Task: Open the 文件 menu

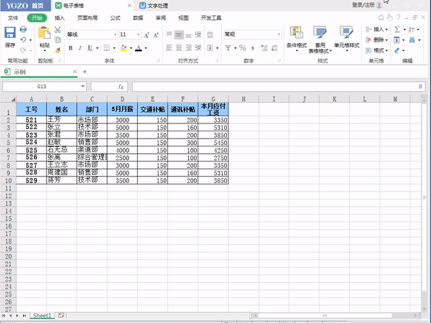Action: [x=13, y=18]
